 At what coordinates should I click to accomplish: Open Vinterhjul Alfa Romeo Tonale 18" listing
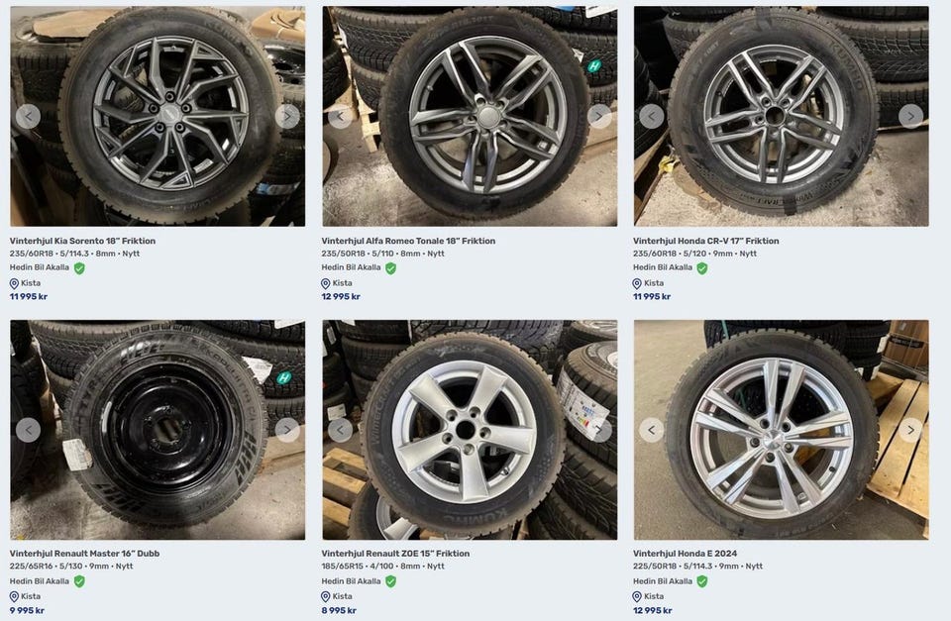click(408, 241)
